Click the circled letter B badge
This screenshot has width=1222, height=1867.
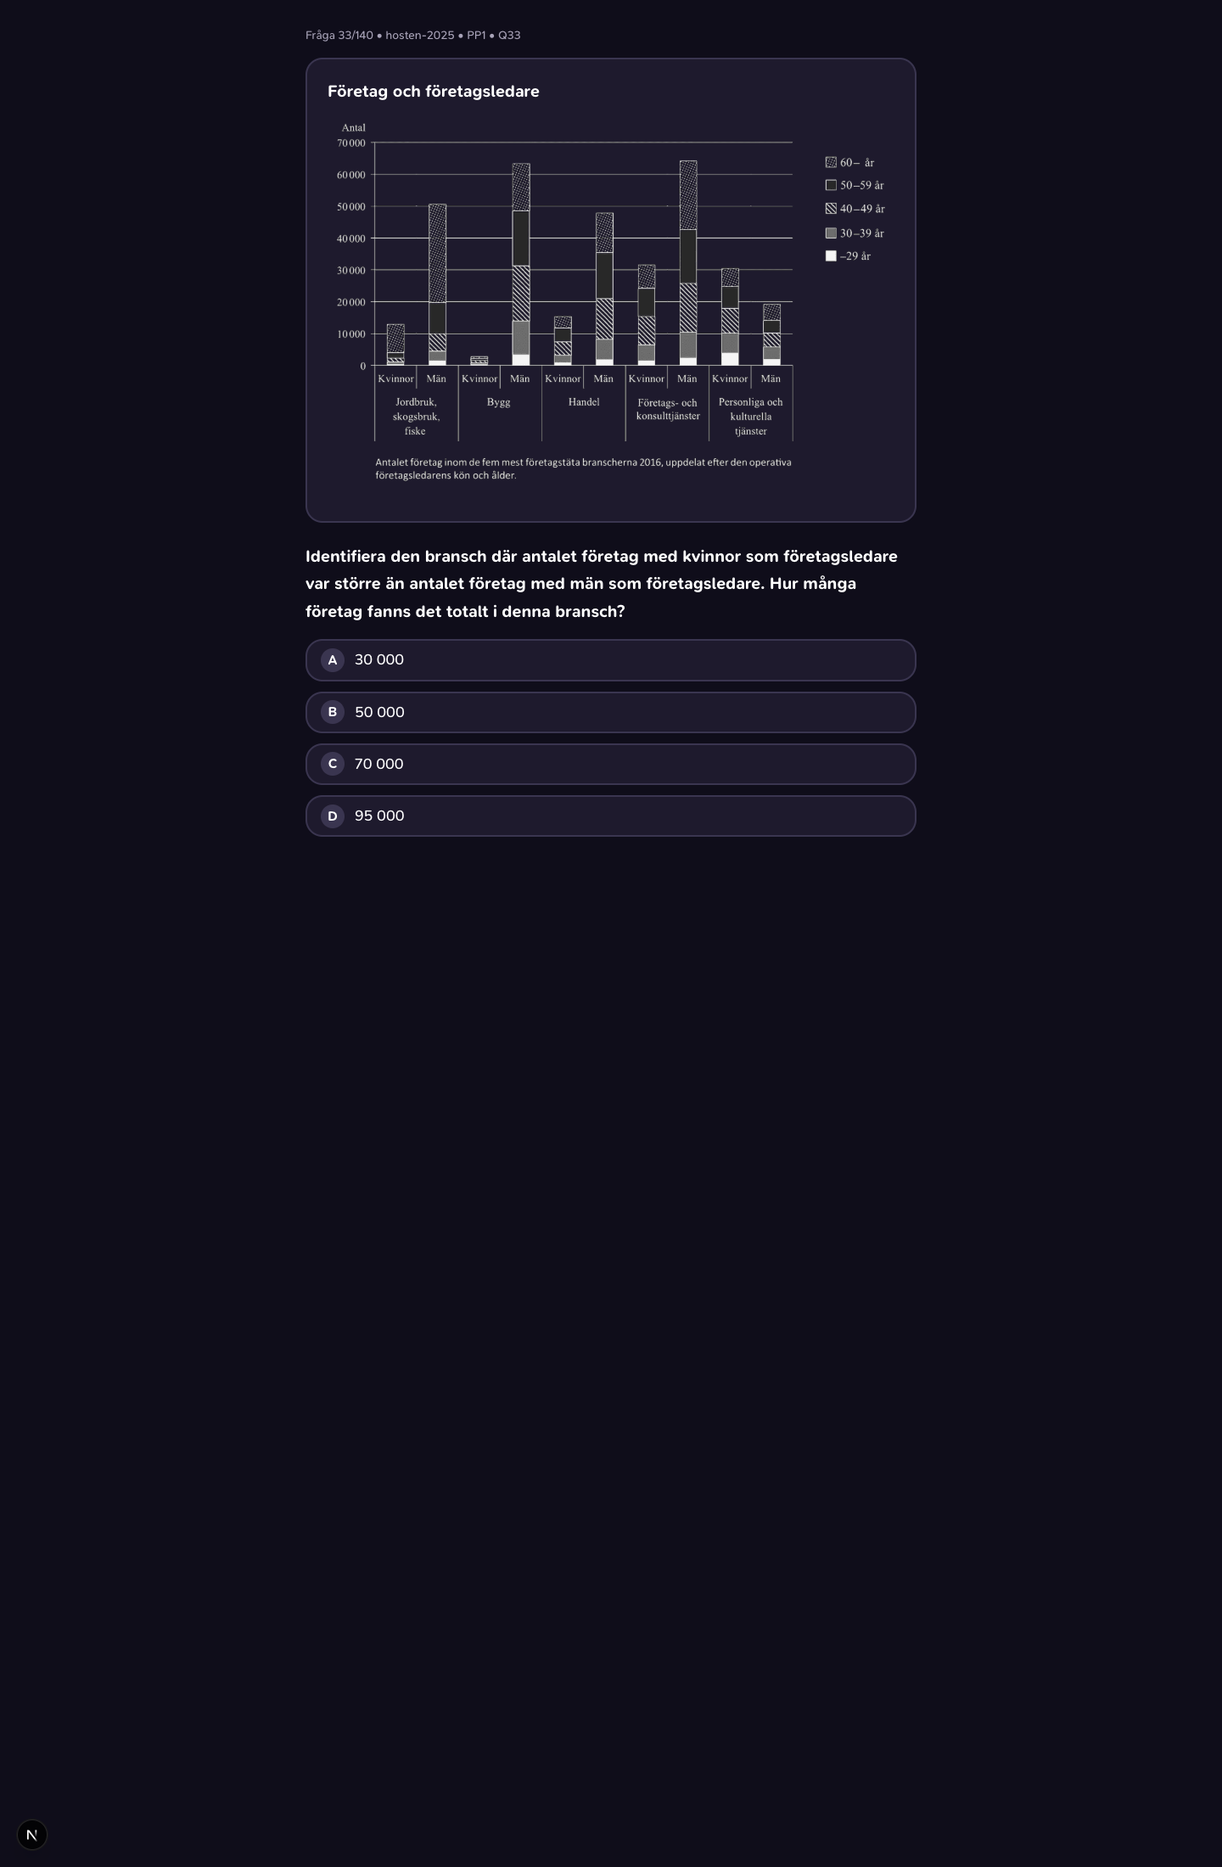(x=333, y=712)
